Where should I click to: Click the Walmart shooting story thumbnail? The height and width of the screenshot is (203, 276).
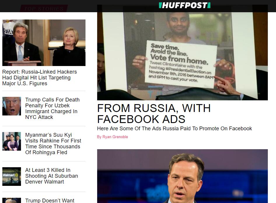[12, 177]
